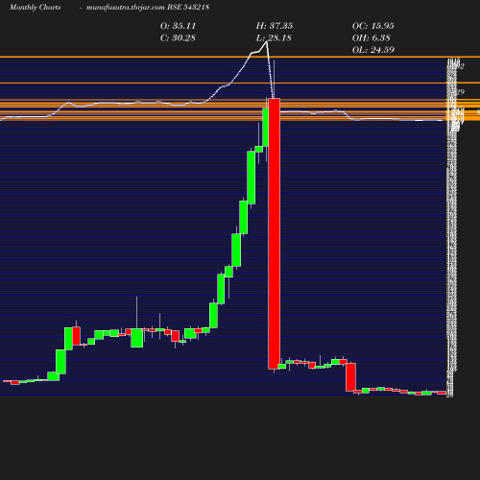Click the 'OL: 24.59' value
This screenshot has height=480, width=480.
pyautogui.click(x=373, y=50)
